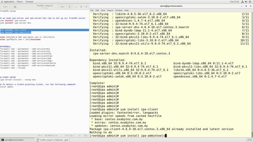
Task: Open the terminal View menu
Action: [103, 10]
